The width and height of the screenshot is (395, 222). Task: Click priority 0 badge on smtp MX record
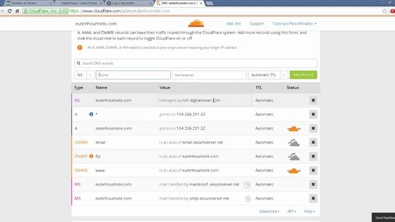pyautogui.click(x=248, y=199)
